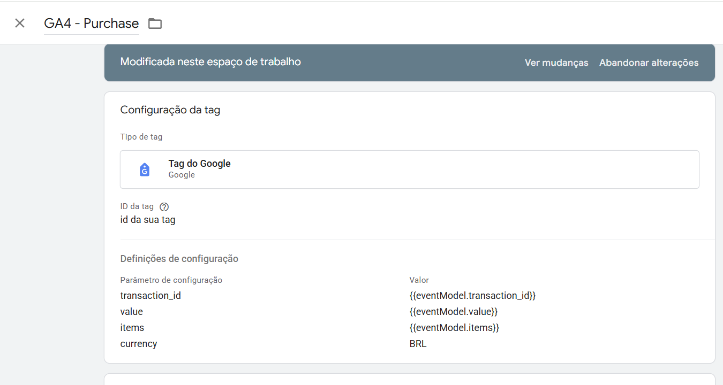The width and height of the screenshot is (723, 385).
Task: Click the Configuração da tag heading
Action: coord(170,110)
